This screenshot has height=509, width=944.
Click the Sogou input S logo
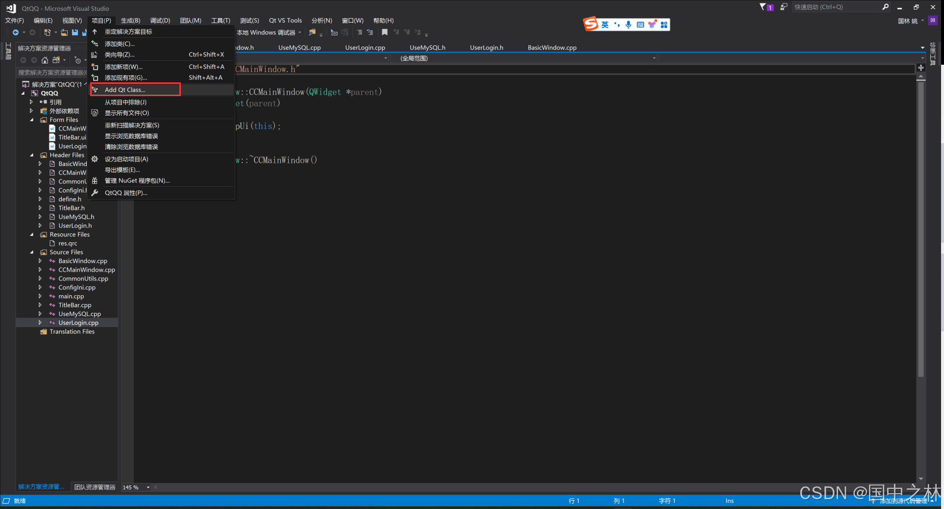(x=591, y=24)
